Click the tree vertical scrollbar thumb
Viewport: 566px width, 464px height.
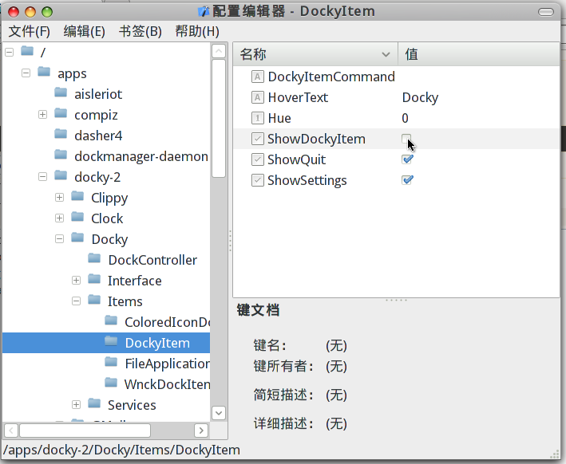[x=219, y=119]
